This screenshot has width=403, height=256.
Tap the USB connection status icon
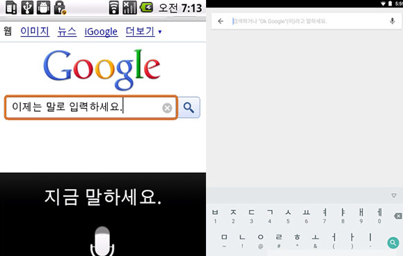click(27, 8)
